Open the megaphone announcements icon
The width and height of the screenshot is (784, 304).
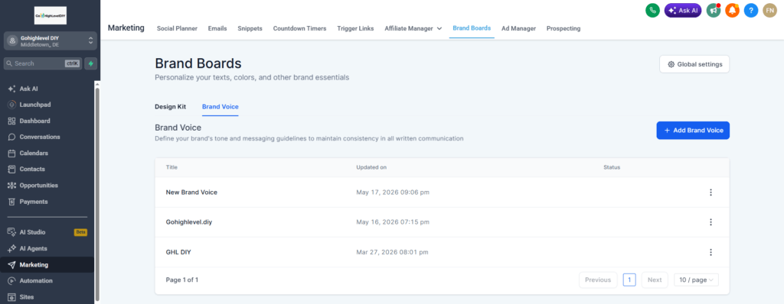pyautogui.click(x=714, y=10)
